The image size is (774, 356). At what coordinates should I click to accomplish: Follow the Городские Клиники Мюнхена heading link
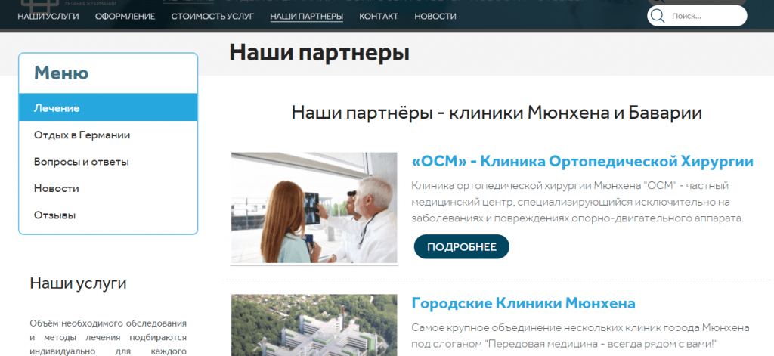click(x=523, y=303)
